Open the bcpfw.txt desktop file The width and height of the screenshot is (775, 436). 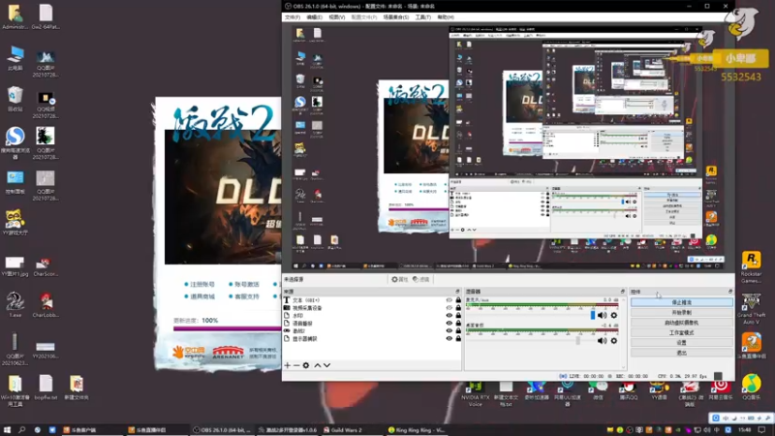tap(46, 388)
